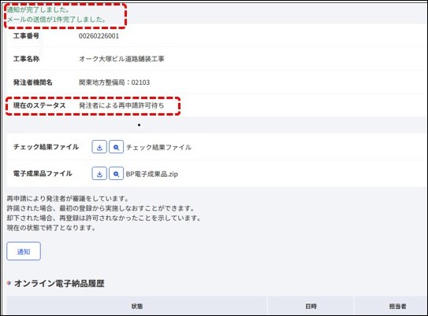Preview BP電子成果品.zip with magnifier icon
Screen dimensions: 428x316
point(117,174)
